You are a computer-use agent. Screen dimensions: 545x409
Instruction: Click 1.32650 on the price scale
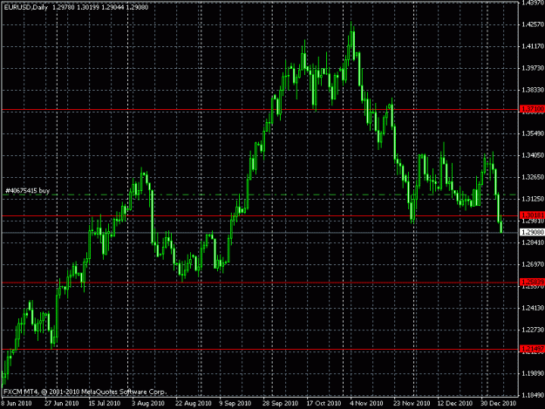point(533,177)
